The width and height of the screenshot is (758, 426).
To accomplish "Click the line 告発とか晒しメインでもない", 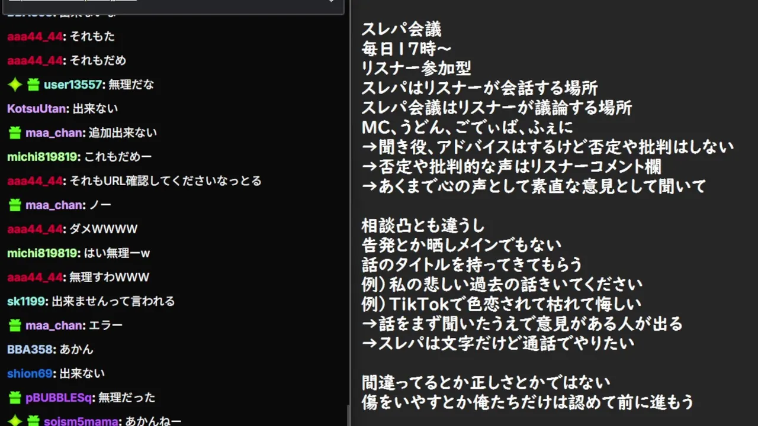I will (x=461, y=245).
